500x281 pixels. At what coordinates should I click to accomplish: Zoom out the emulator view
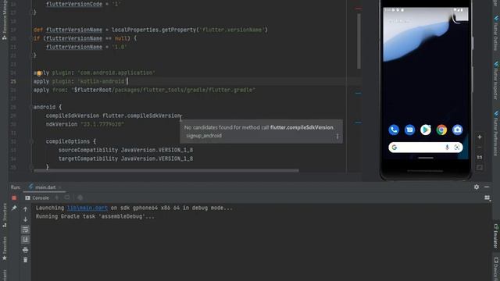(480, 148)
